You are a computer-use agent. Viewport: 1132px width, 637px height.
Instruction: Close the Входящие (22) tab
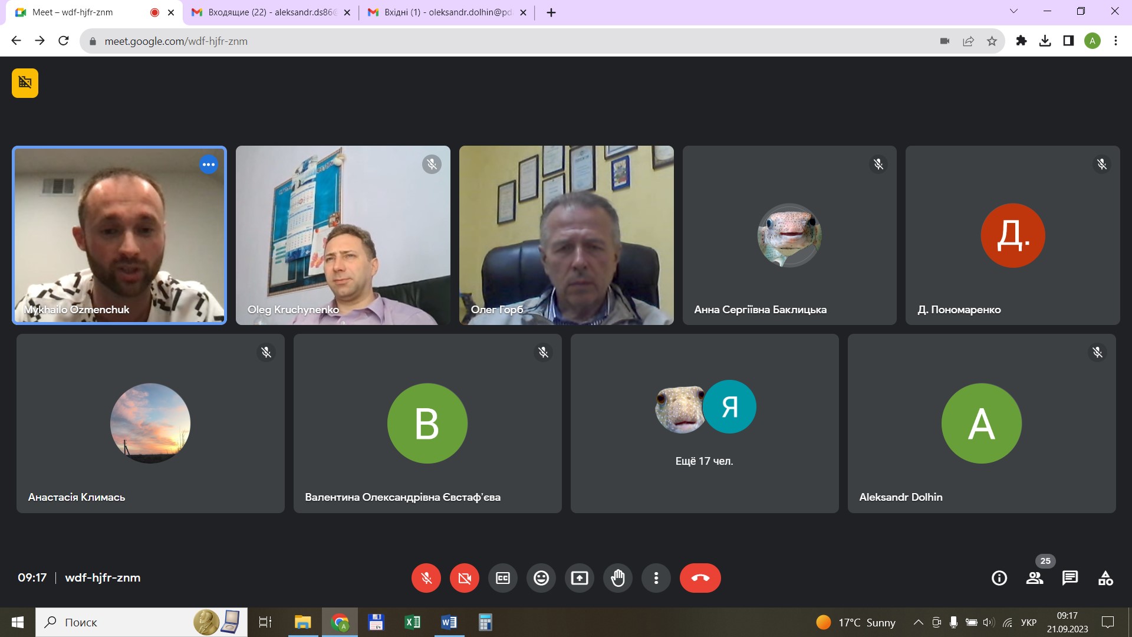tap(347, 12)
